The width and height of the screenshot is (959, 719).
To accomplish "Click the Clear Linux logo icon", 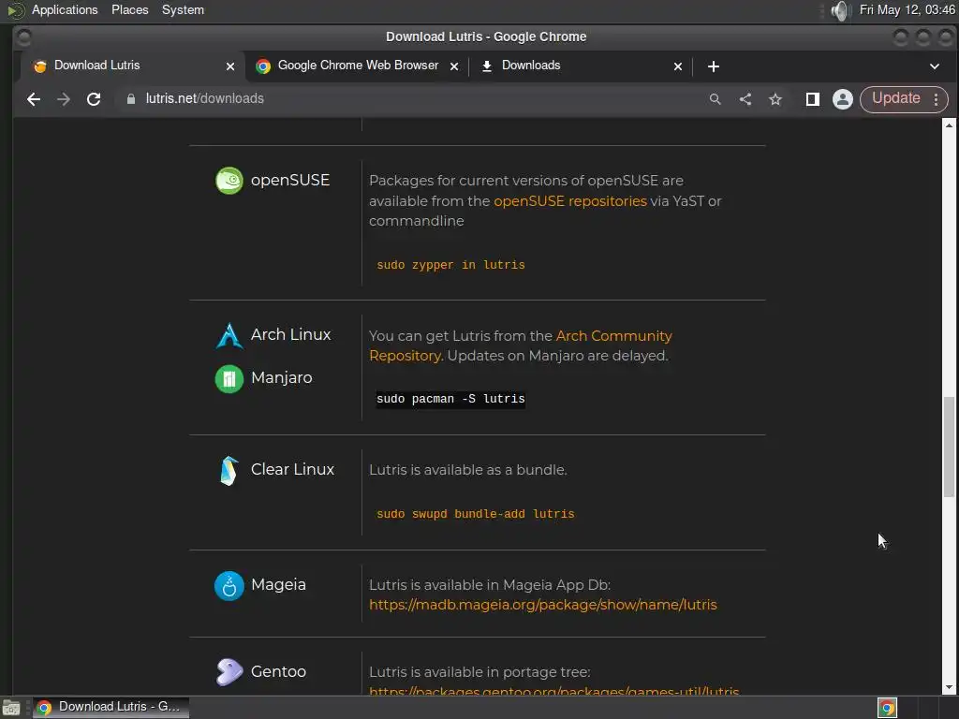I will click(229, 471).
